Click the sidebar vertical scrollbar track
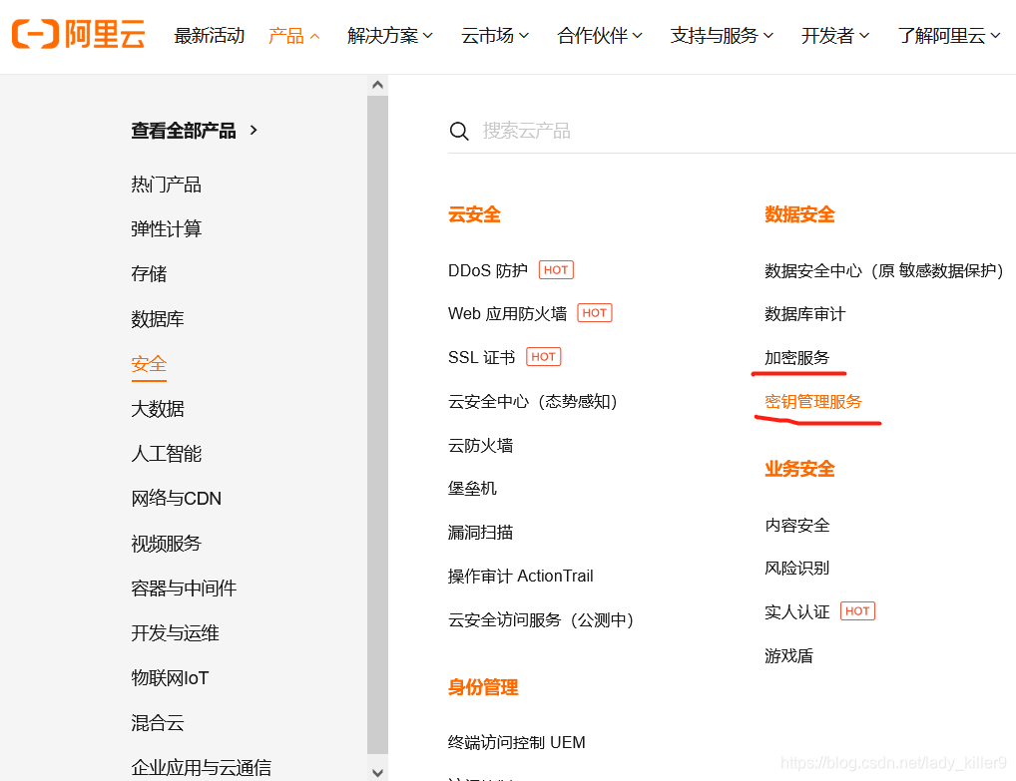 (378, 424)
